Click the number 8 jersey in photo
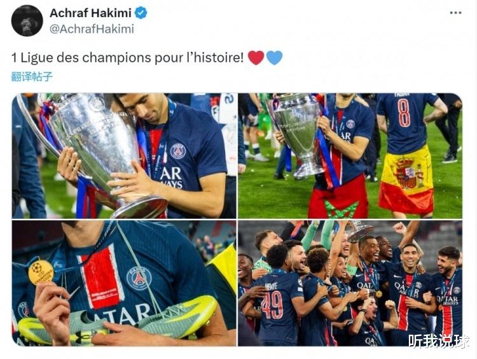Viewport: 477px width, 359px height. [x=406, y=122]
